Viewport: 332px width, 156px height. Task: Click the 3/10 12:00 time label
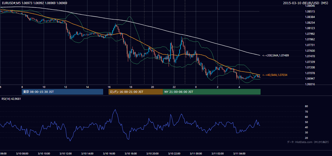point(65,154)
